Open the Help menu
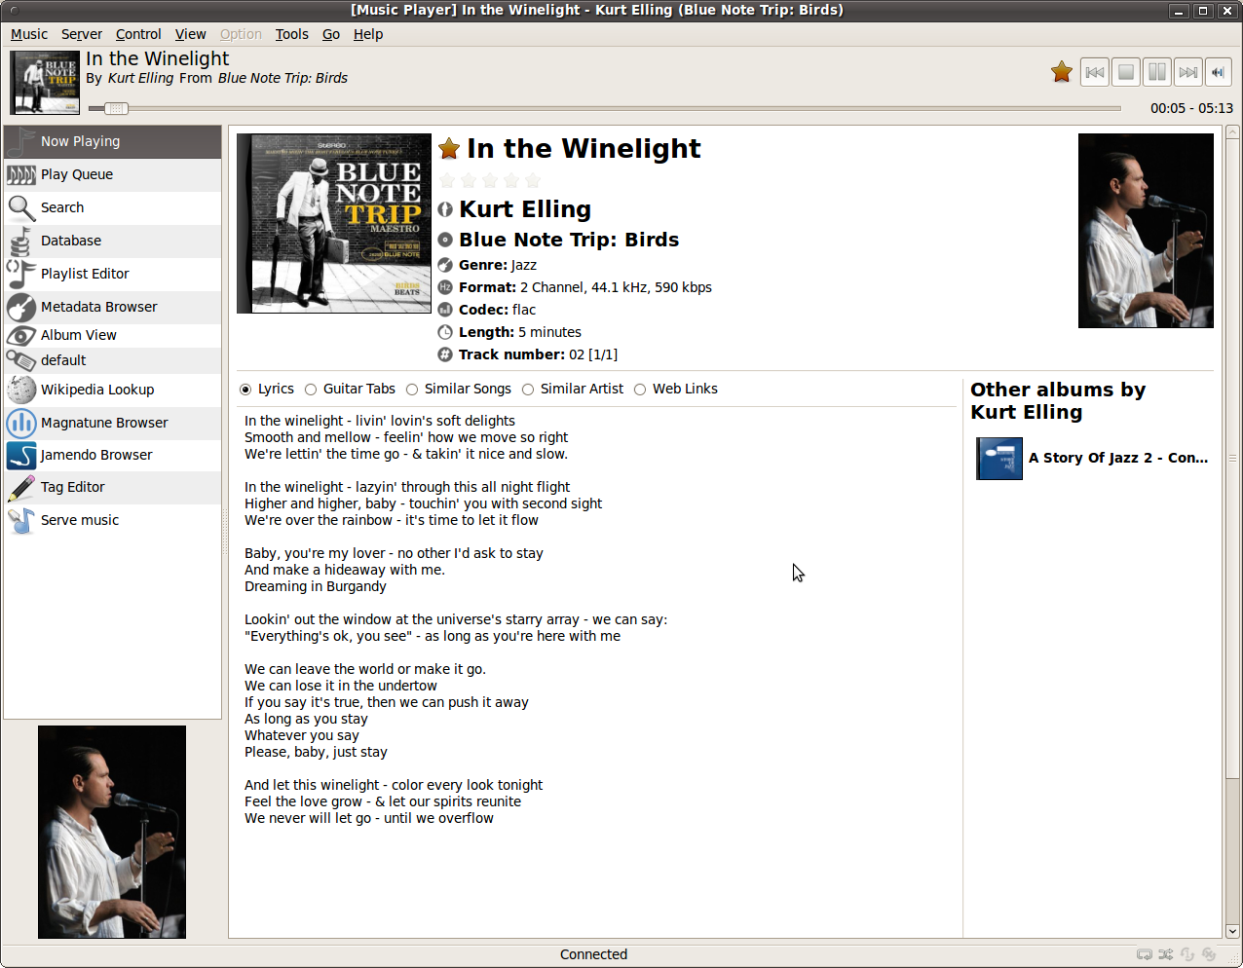The width and height of the screenshot is (1243, 968). 368,34
